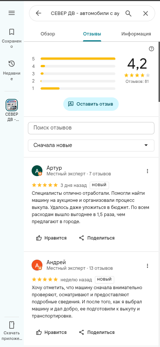Click the five stars on Андрей's review
This screenshot has height=347, width=160.
pyautogui.click(x=45, y=279)
